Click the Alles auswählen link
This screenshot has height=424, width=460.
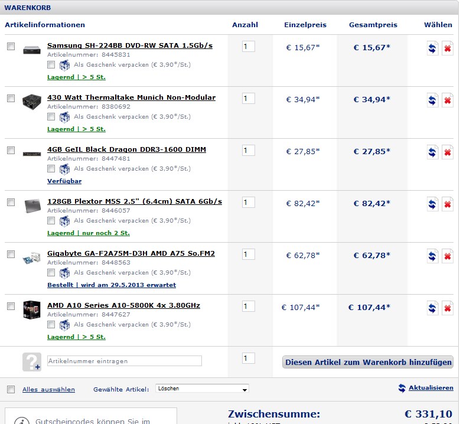[48, 389]
